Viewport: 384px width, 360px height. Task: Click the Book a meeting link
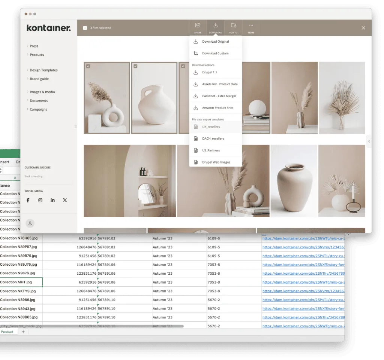[x=33, y=177]
